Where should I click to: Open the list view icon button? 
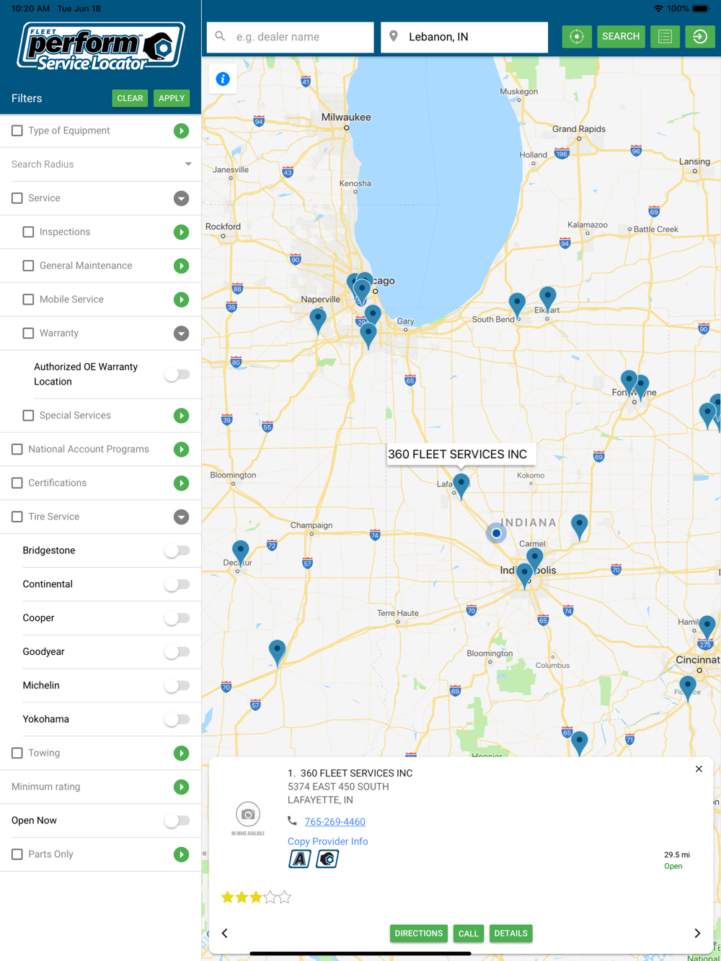(665, 37)
